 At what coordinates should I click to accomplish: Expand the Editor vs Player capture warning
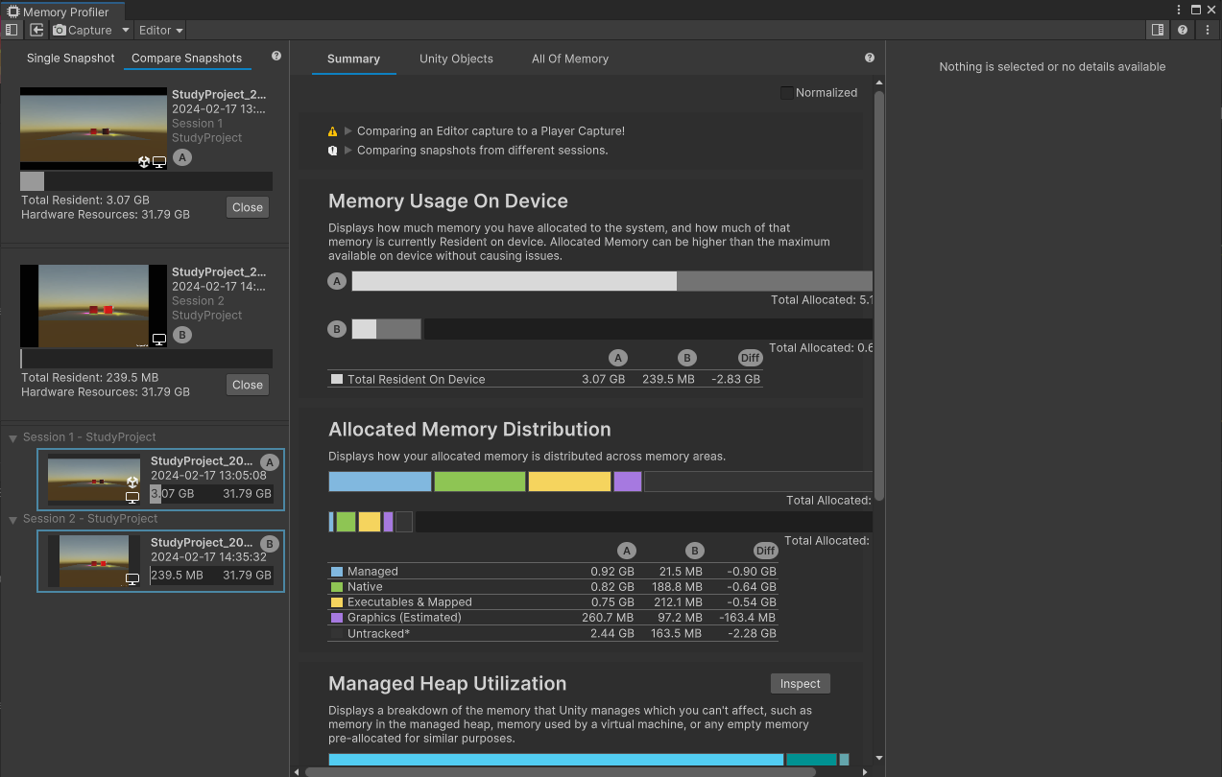pos(349,131)
